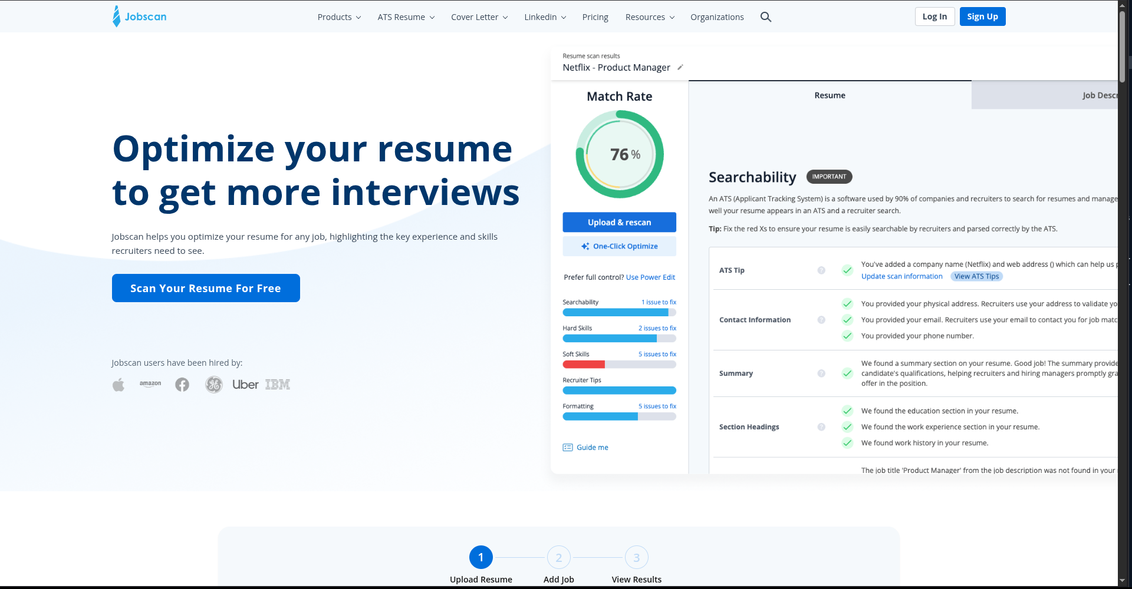
Task: Click the Soft Skills red progress bar
Action: 584,364
